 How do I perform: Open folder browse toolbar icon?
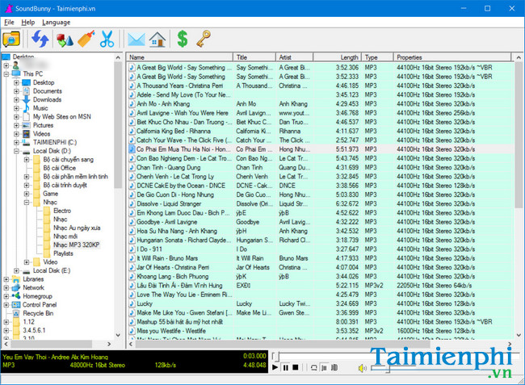[11, 39]
